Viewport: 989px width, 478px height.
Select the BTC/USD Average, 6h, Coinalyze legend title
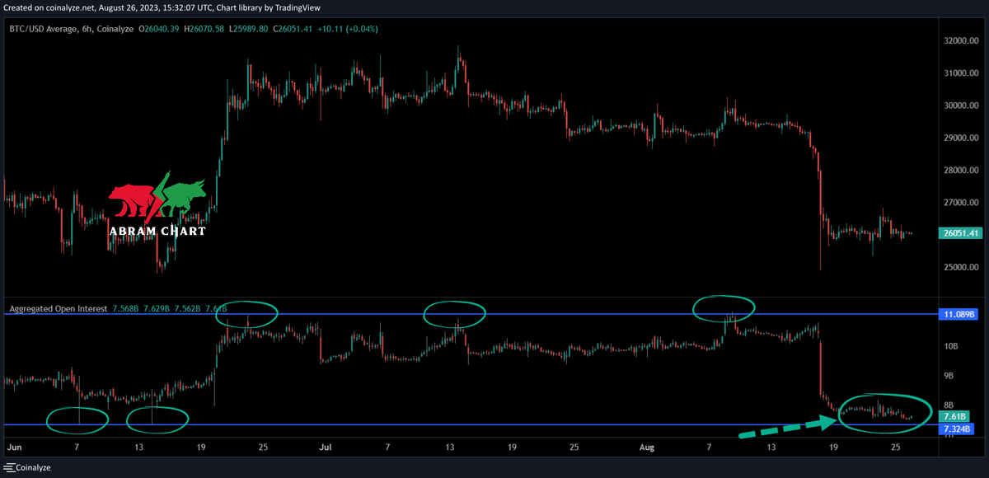tap(70, 28)
